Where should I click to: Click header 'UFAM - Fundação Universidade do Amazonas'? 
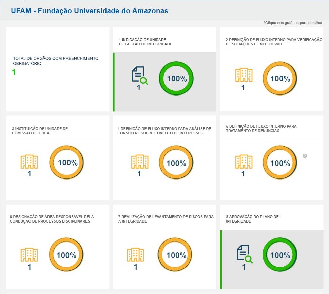pos(90,11)
